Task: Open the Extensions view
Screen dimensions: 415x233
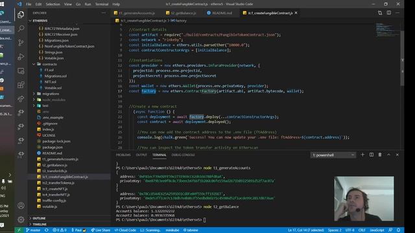Action: (x=21, y=85)
